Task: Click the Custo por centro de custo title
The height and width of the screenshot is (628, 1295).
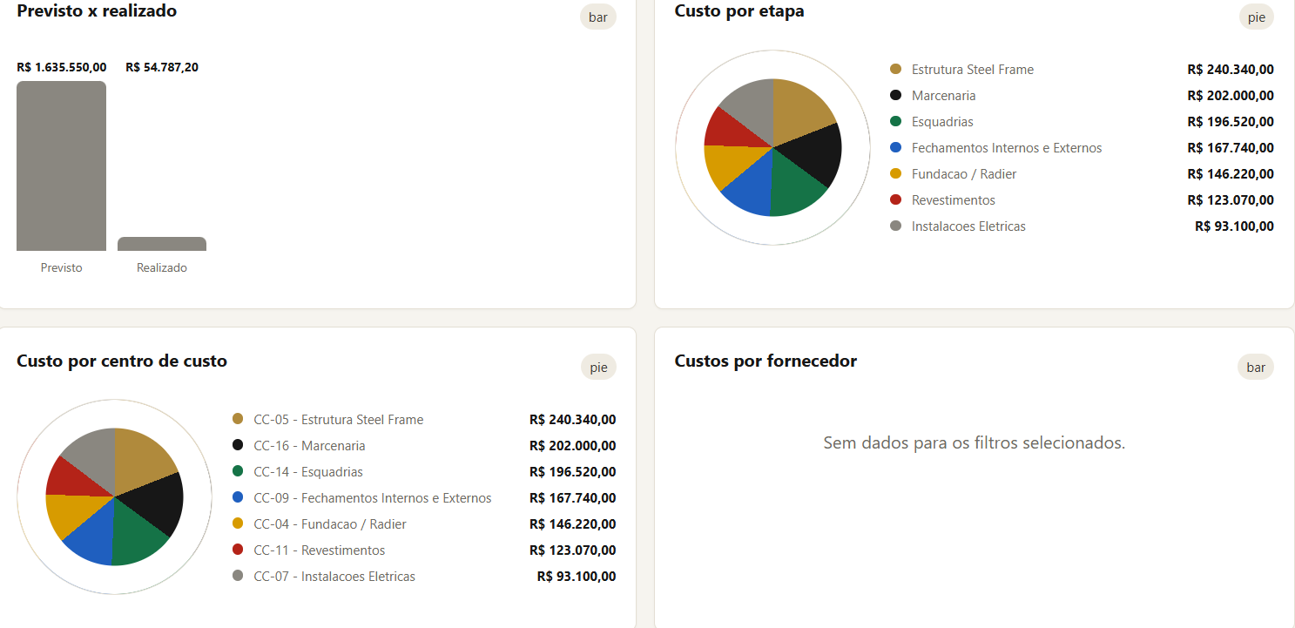Action: (122, 361)
